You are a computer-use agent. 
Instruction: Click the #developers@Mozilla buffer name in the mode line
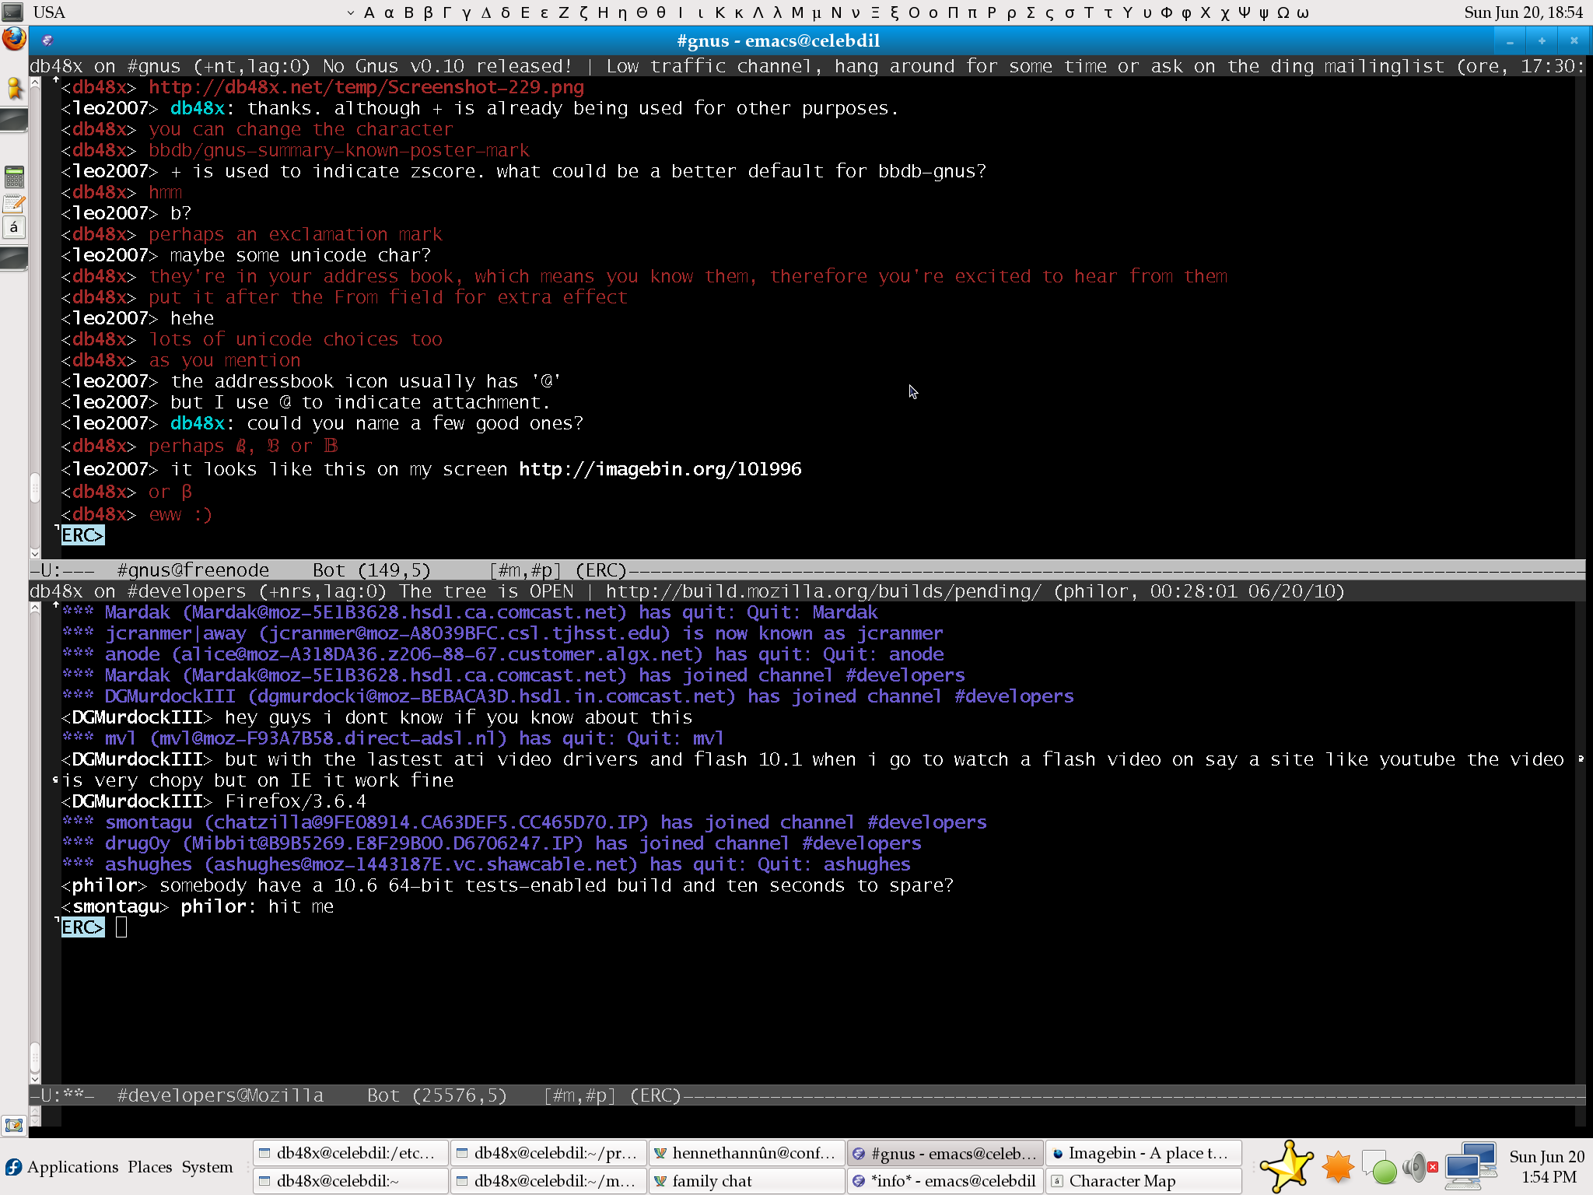click(x=220, y=1095)
